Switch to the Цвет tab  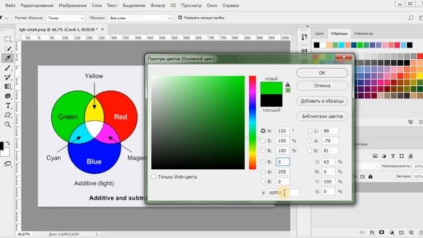319,33
